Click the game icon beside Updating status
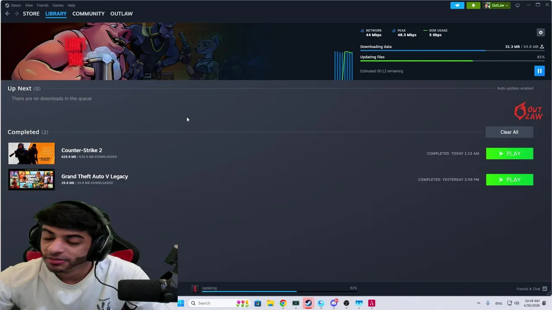The height and width of the screenshot is (310, 552). click(195, 288)
